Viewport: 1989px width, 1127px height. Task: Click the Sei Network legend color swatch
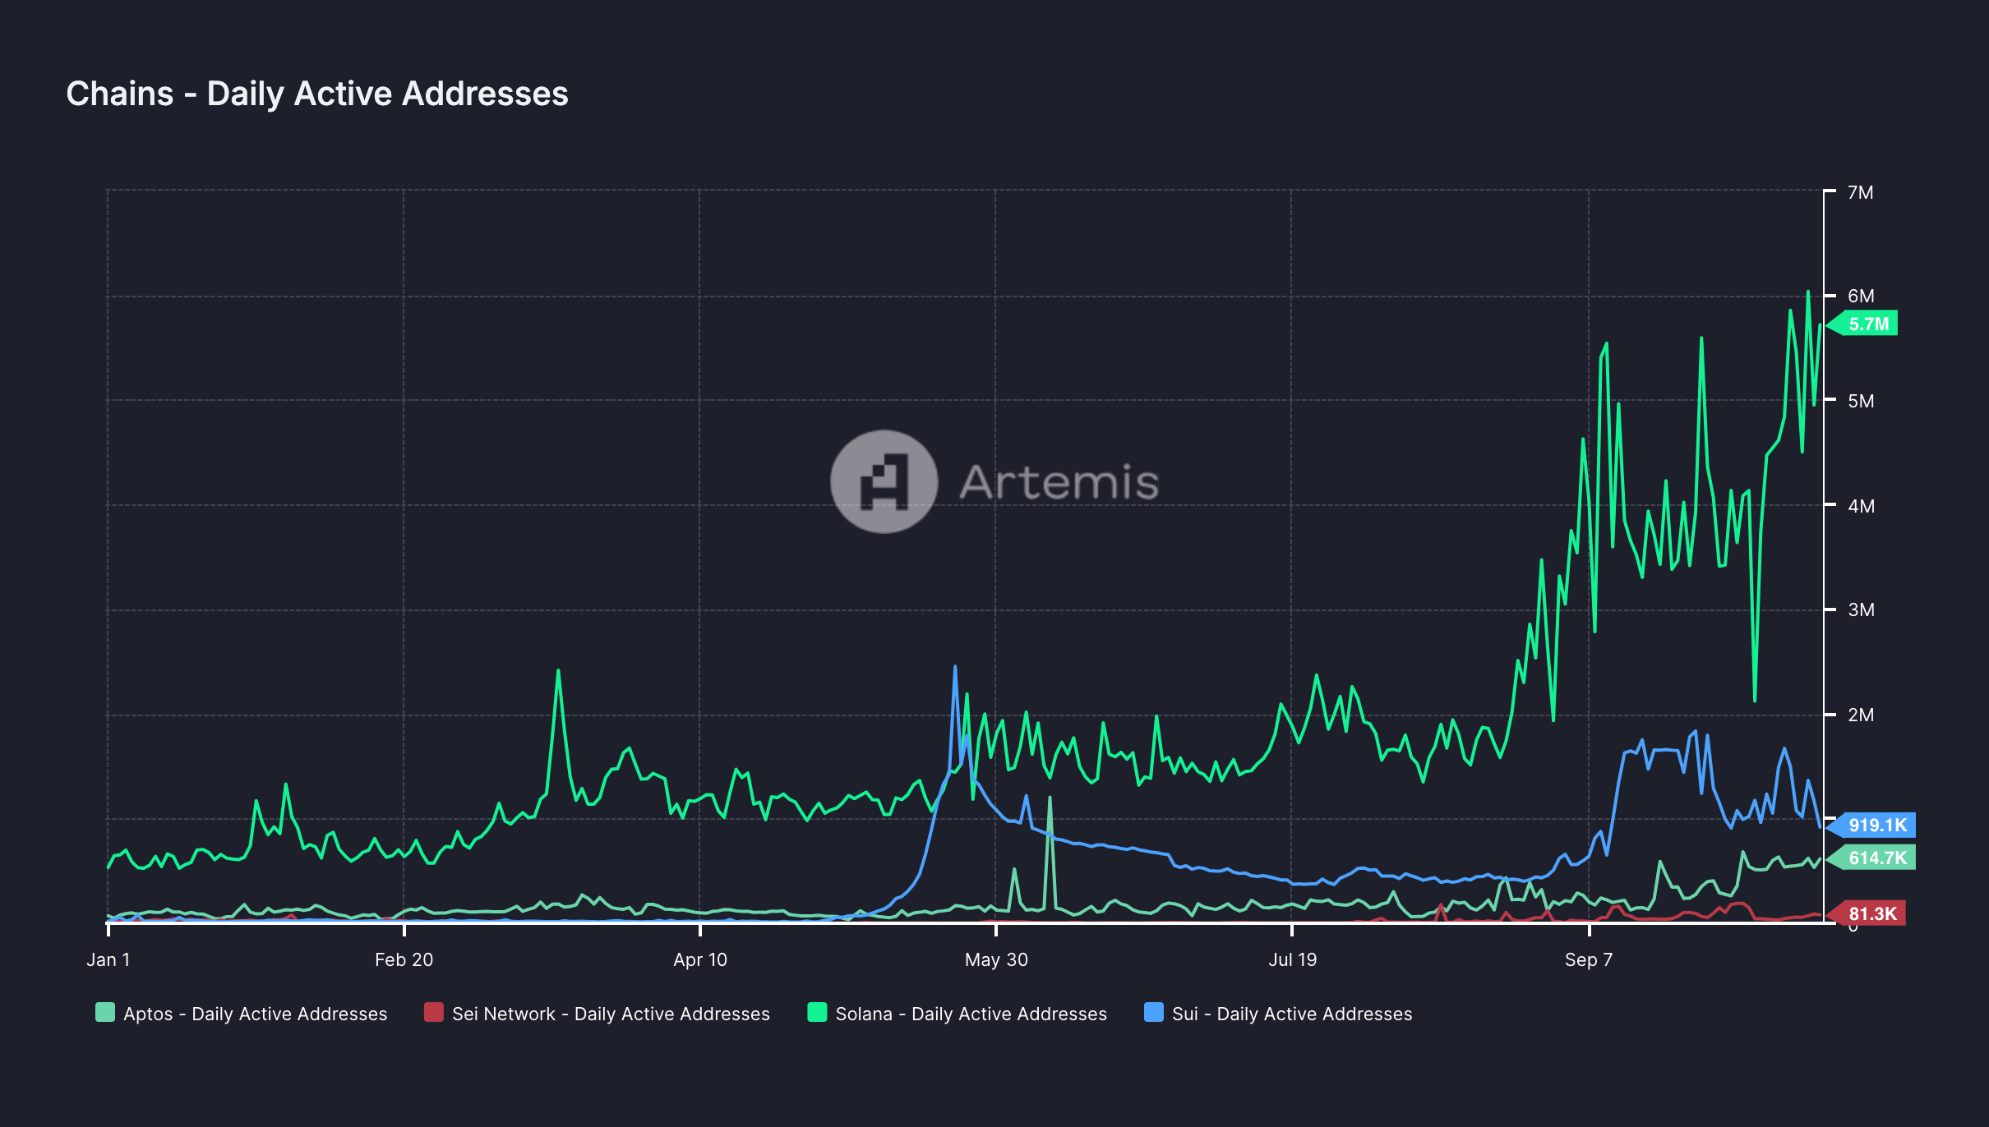[x=434, y=1012]
